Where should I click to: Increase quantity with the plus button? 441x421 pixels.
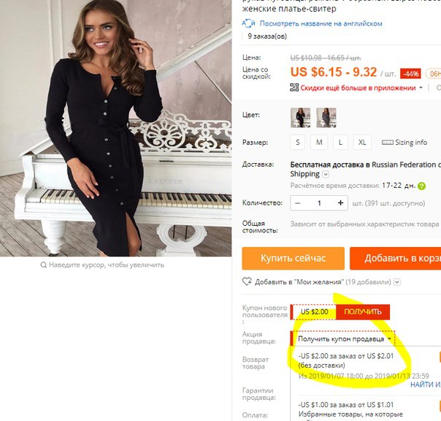pos(340,203)
